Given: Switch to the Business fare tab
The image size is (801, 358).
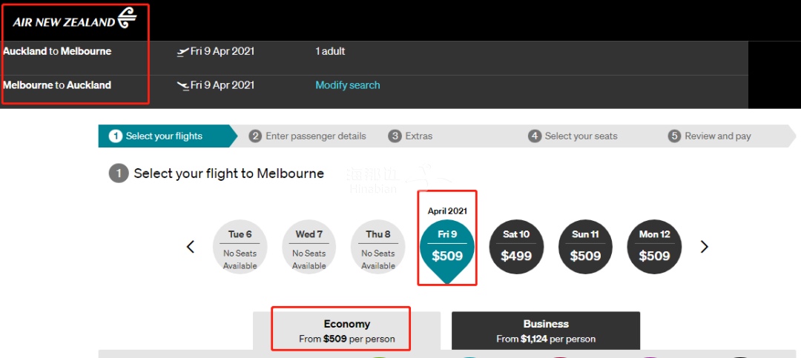Looking at the screenshot, I should [x=546, y=331].
